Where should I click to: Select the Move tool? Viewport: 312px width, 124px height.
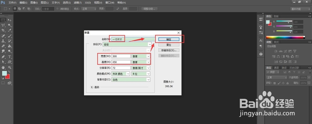tap(10, 20)
